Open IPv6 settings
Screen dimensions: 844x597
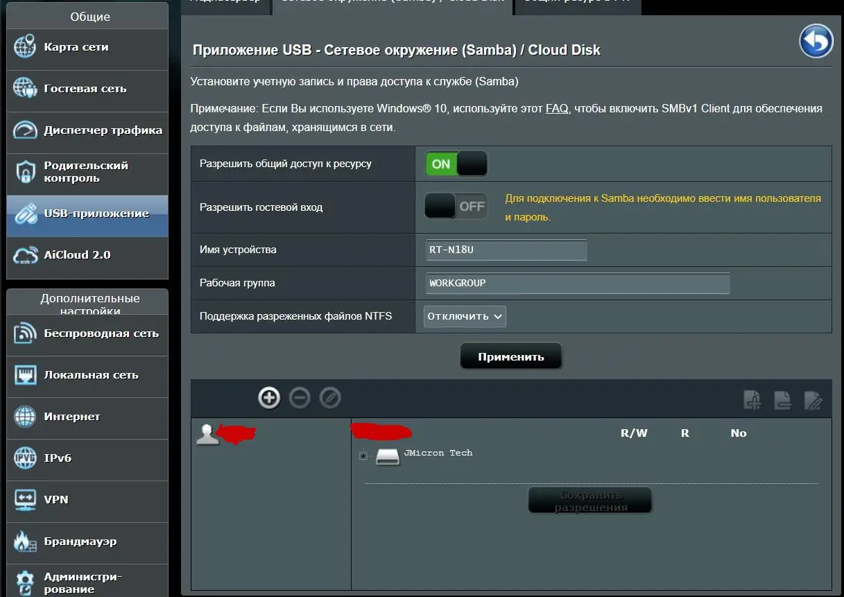click(x=87, y=459)
